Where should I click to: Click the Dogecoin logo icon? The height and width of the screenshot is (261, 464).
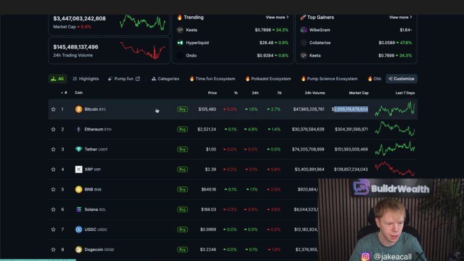79,249
